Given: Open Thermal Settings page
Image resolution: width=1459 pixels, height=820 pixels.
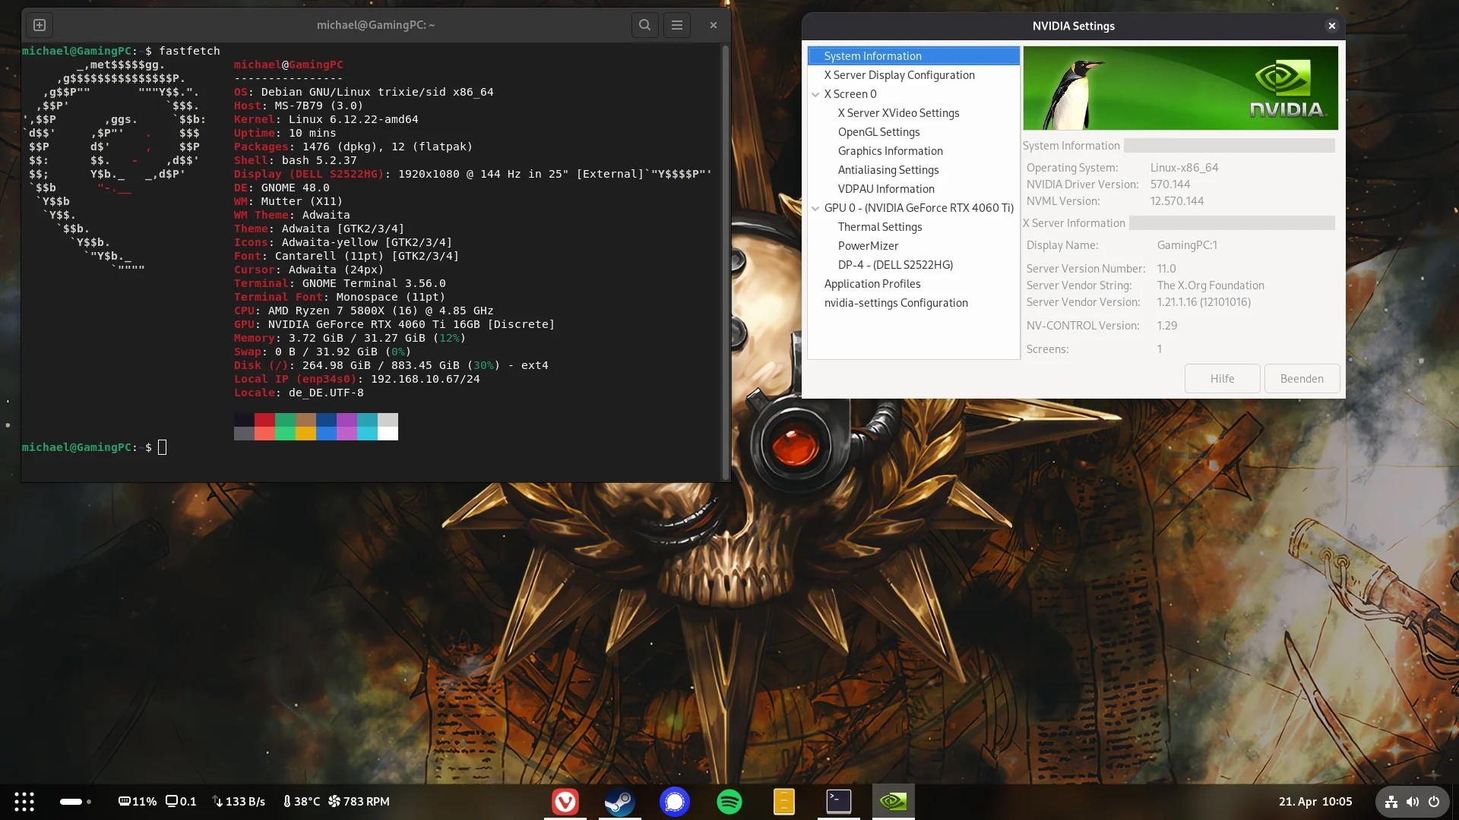Looking at the screenshot, I should 879,227.
